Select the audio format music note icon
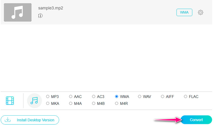The image size is (216, 128). pyautogui.click(x=34, y=101)
